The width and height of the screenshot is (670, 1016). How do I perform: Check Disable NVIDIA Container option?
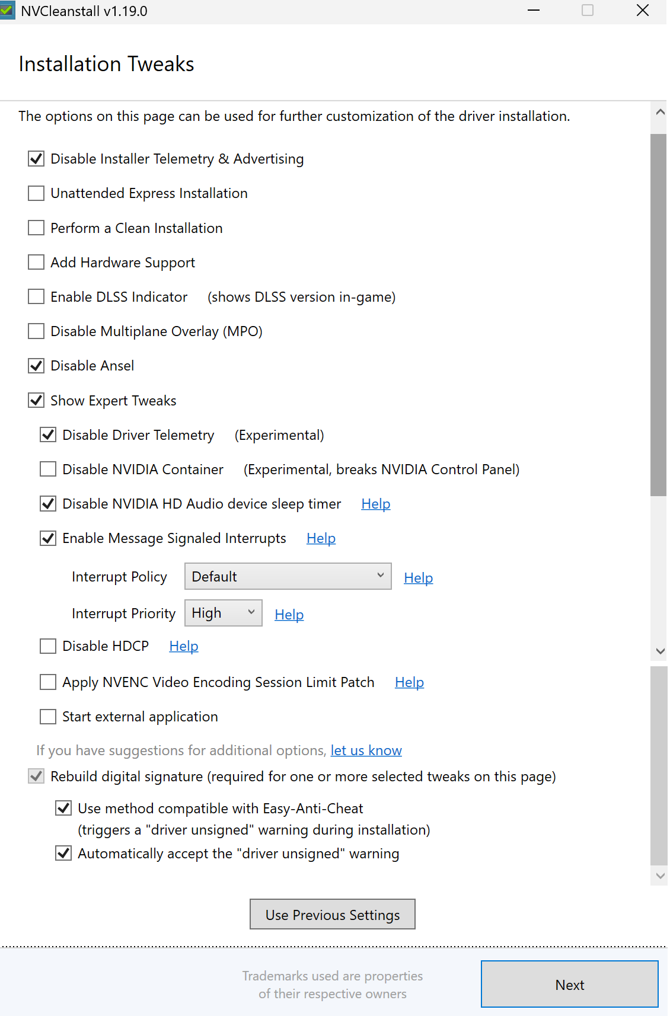[48, 469]
